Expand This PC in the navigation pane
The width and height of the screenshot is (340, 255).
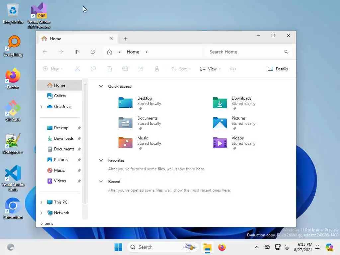pyautogui.click(x=42, y=202)
